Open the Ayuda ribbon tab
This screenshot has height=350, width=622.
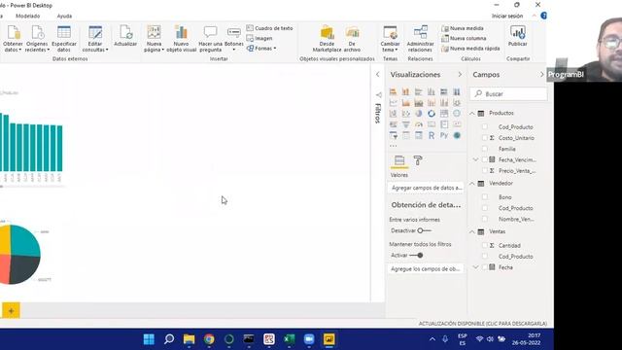64,16
